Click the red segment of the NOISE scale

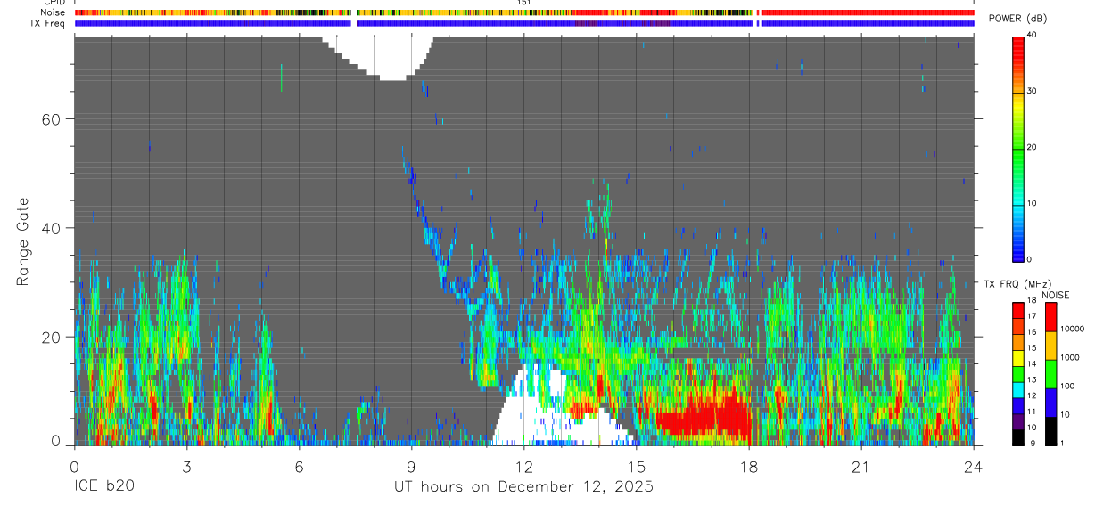point(1050,316)
